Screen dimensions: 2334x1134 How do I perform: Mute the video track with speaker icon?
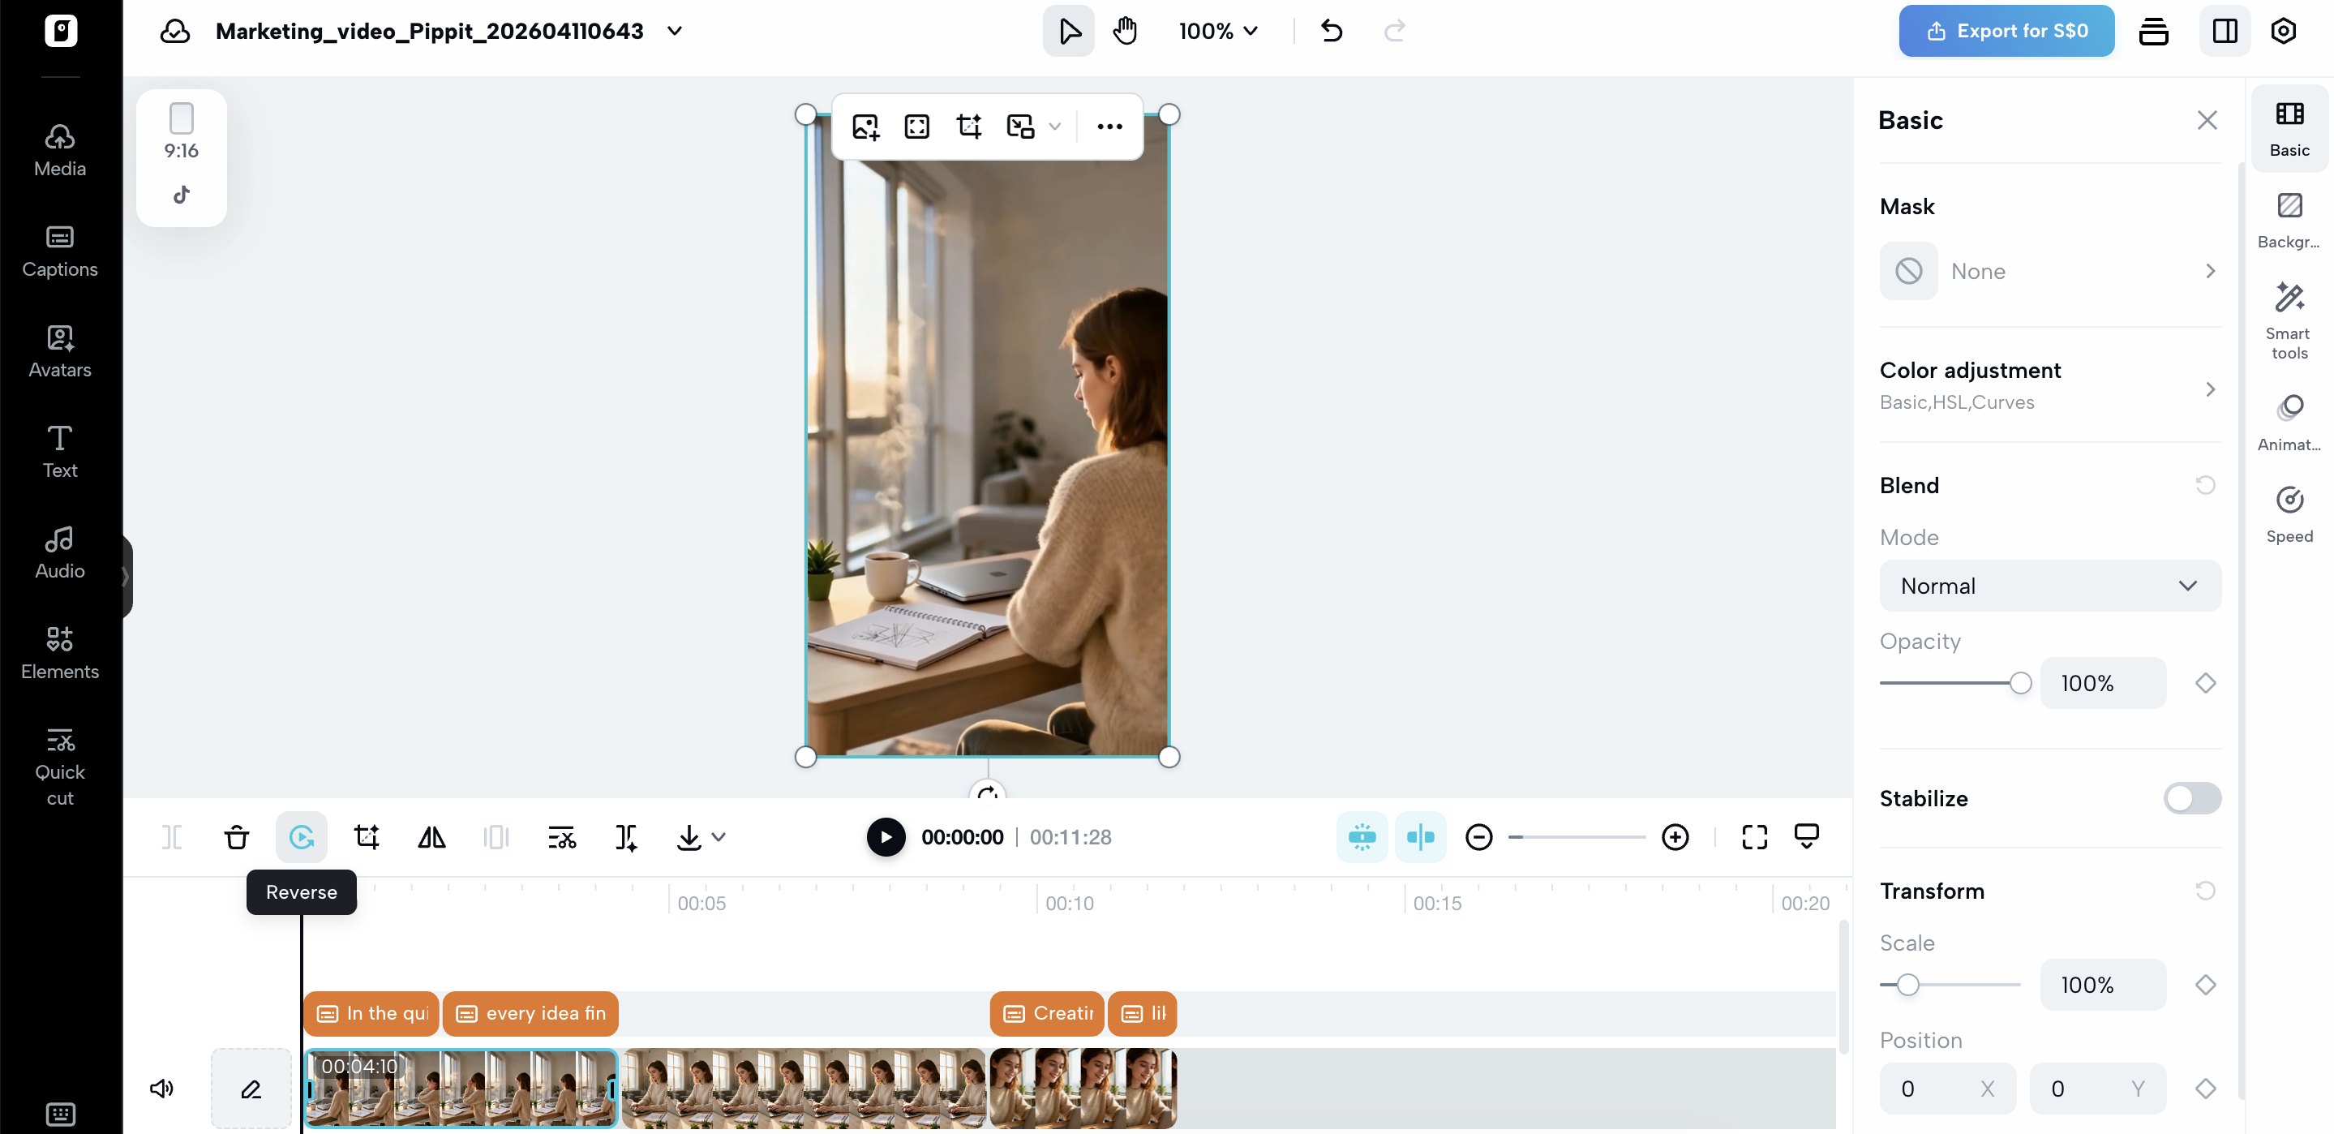tap(162, 1088)
